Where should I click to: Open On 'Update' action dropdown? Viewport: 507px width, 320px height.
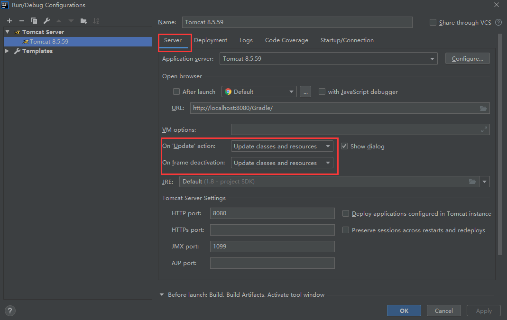pyautogui.click(x=282, y=146)
